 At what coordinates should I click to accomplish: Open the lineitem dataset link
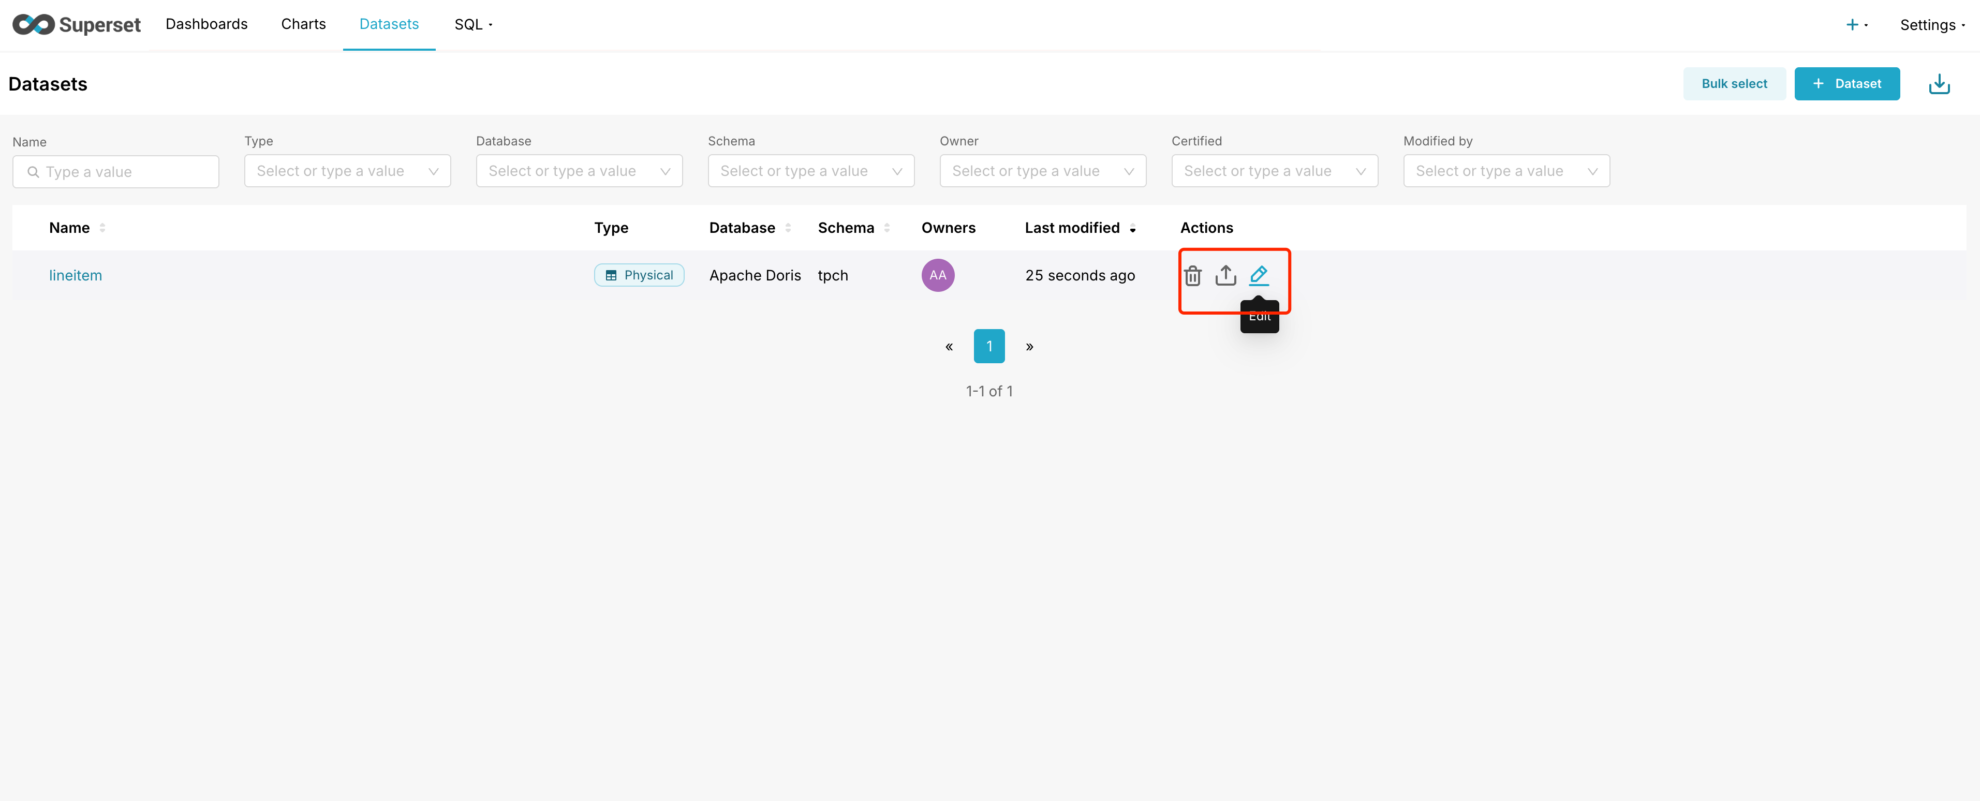coord(76,275)
